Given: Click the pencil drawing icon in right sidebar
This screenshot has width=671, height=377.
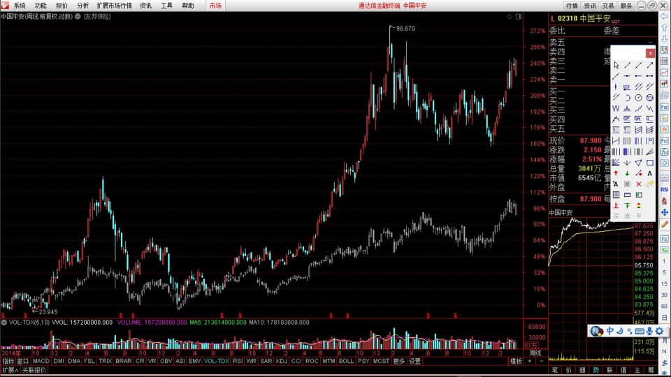Looking at the screenshot, I should coord(664,223).
